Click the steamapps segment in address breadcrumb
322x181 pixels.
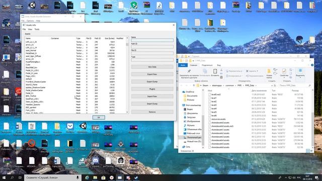tap(217, 85)
